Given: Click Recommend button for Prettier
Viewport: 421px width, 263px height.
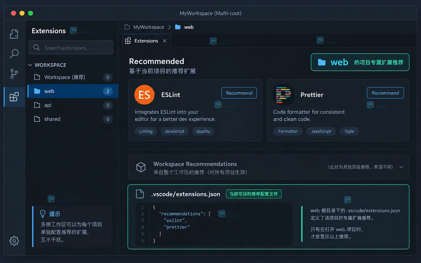Looking at the screenshot, I should (x=385, y=93).
